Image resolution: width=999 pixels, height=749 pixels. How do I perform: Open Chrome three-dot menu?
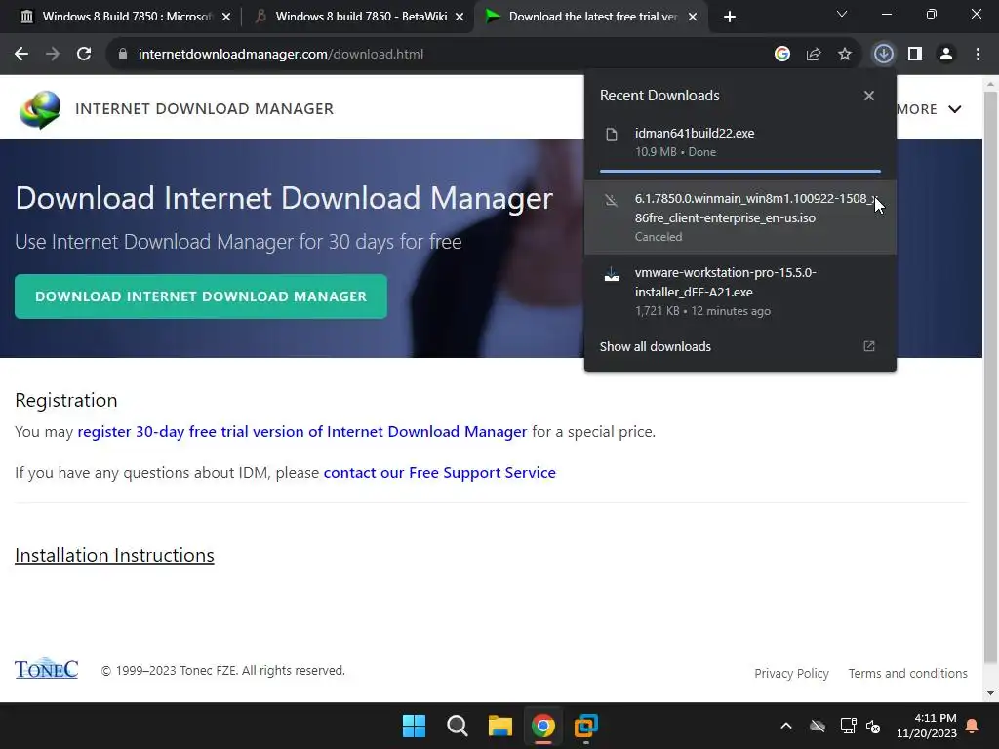978,55
